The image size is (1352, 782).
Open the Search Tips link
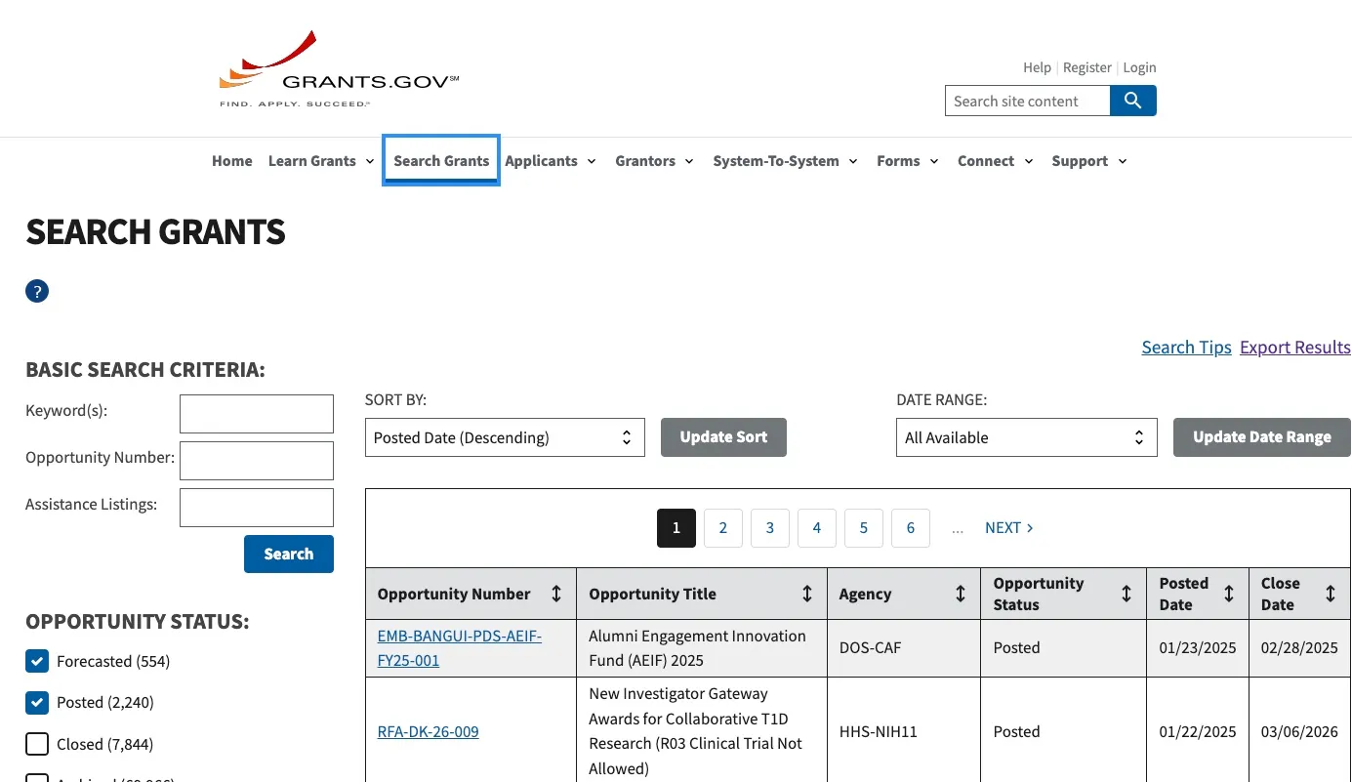tap(1187, 348)
